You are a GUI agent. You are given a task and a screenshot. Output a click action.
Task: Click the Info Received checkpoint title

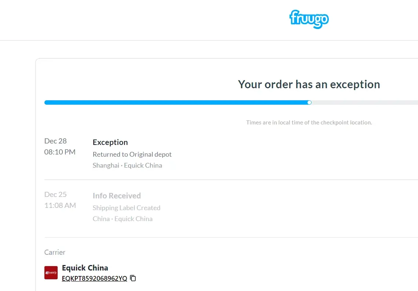pos(117,196)
